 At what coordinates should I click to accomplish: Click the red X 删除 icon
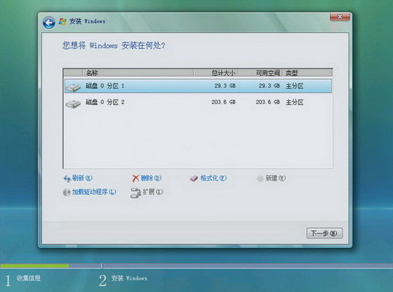[136, 178]
